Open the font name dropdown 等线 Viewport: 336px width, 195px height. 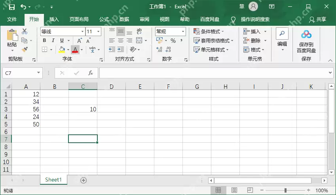coord(82,32)
